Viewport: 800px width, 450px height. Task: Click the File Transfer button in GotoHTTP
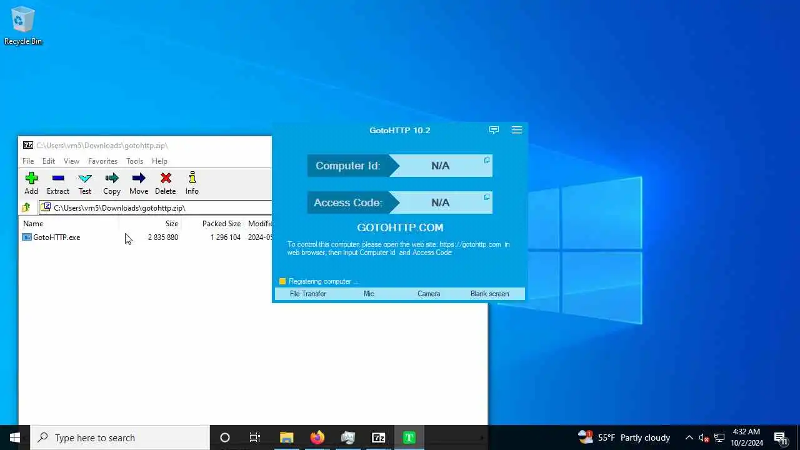coord(308,294)
